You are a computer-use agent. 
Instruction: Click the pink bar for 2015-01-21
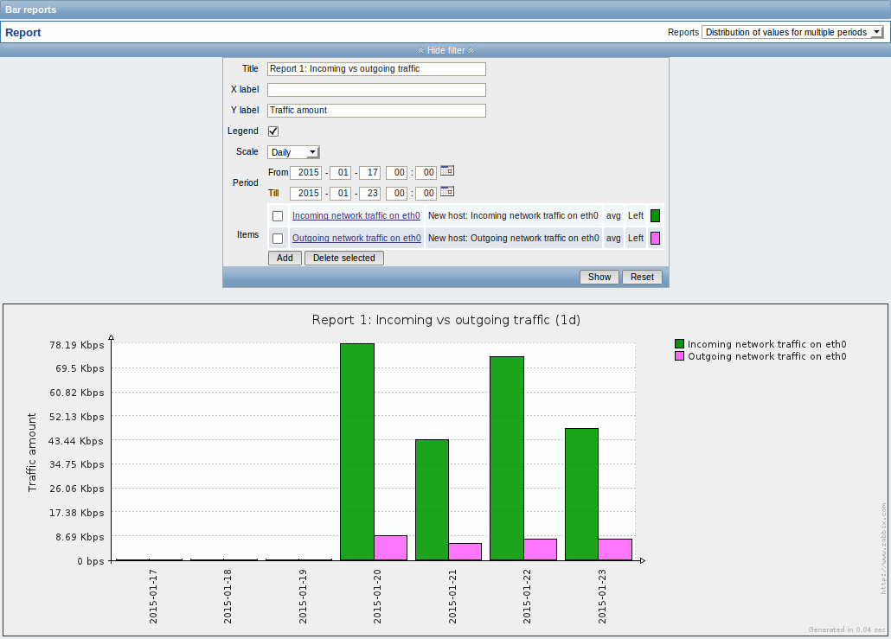point(465,552)
